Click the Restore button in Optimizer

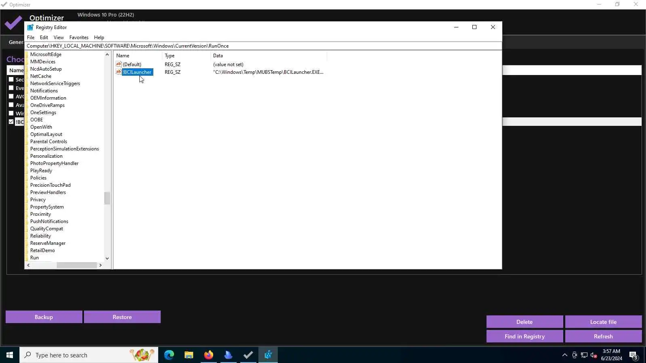pos(122,317)
